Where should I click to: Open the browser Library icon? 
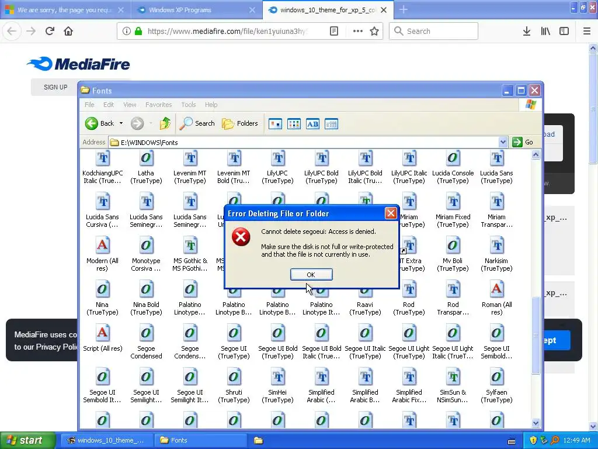pyautogui.click(x=545, y=31)
